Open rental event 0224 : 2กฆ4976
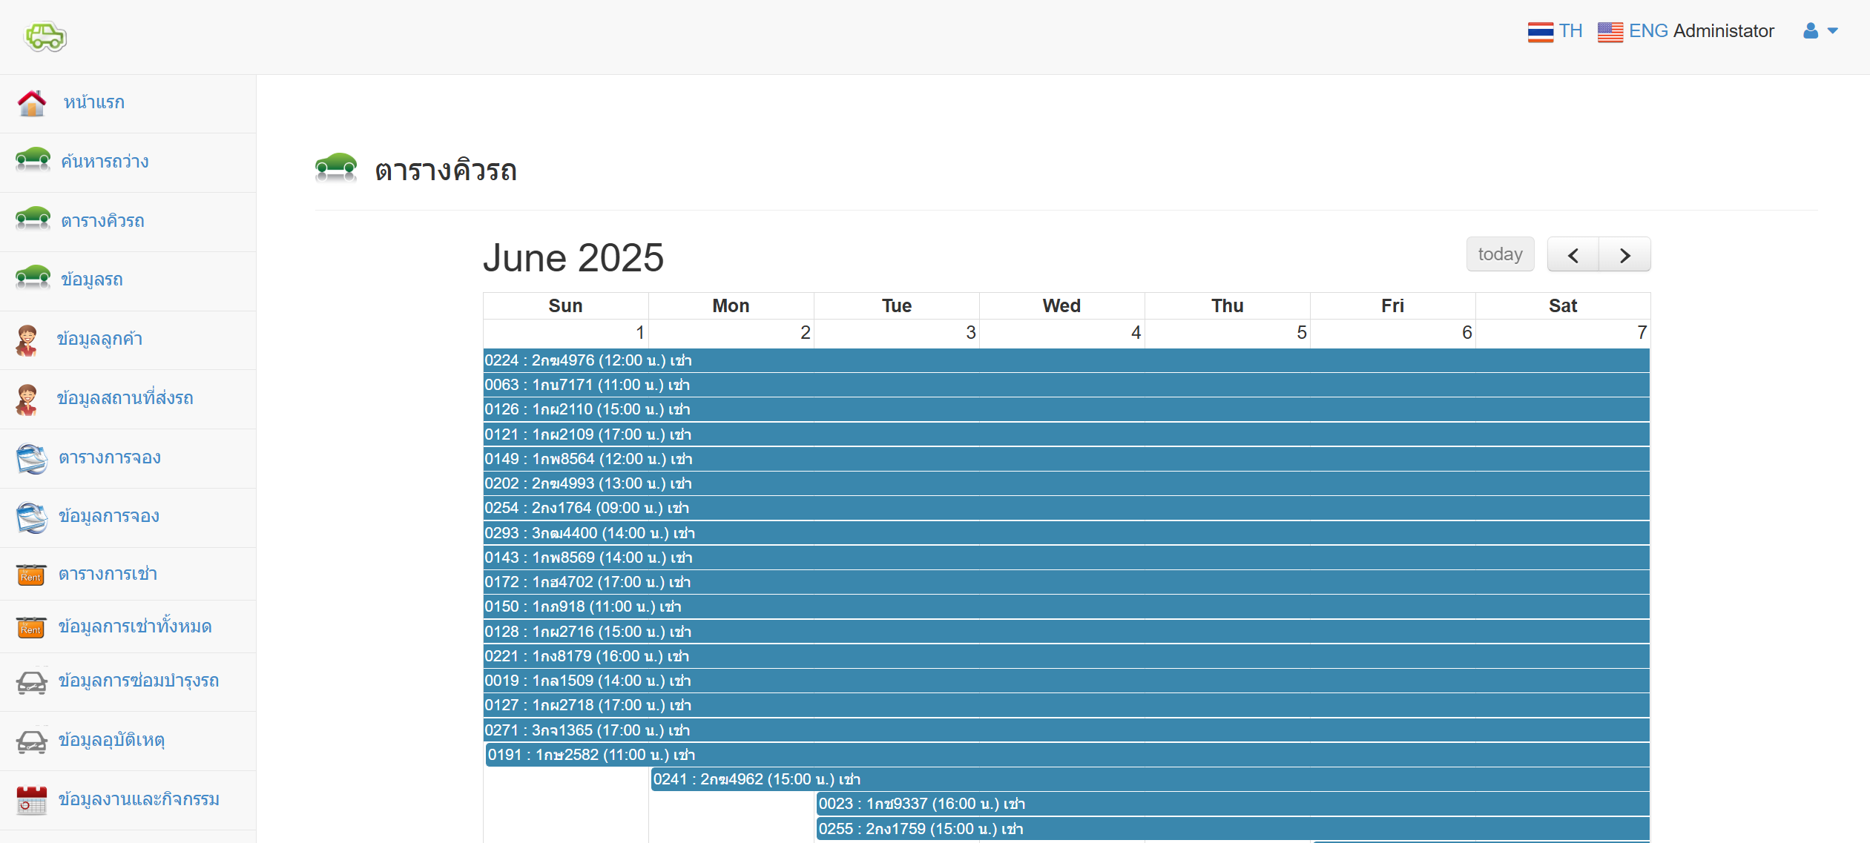This screenshot has width=1870, height=843. 1067,360
